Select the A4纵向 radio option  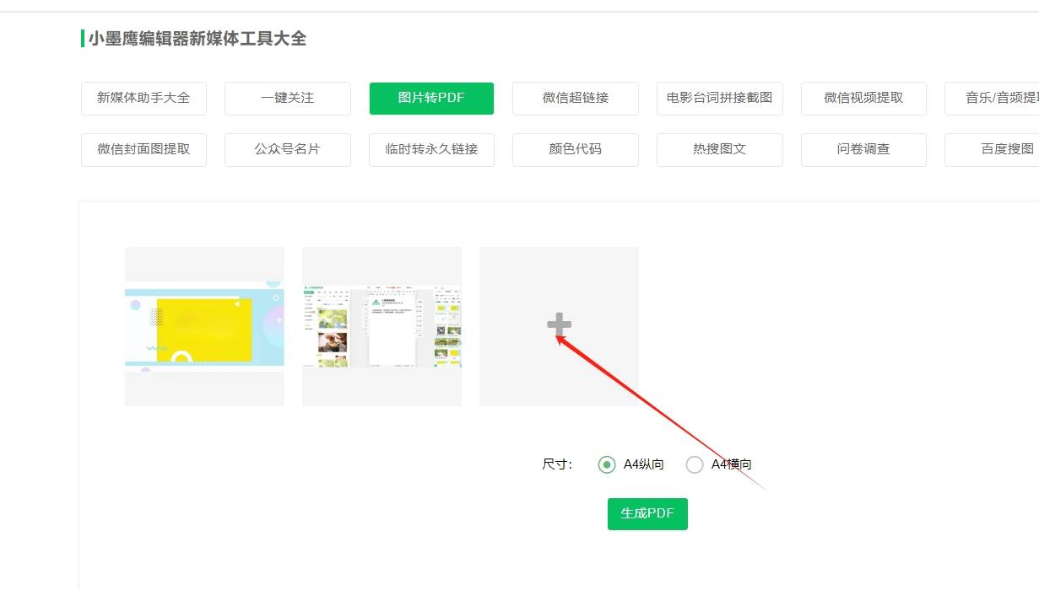point(607,464)
